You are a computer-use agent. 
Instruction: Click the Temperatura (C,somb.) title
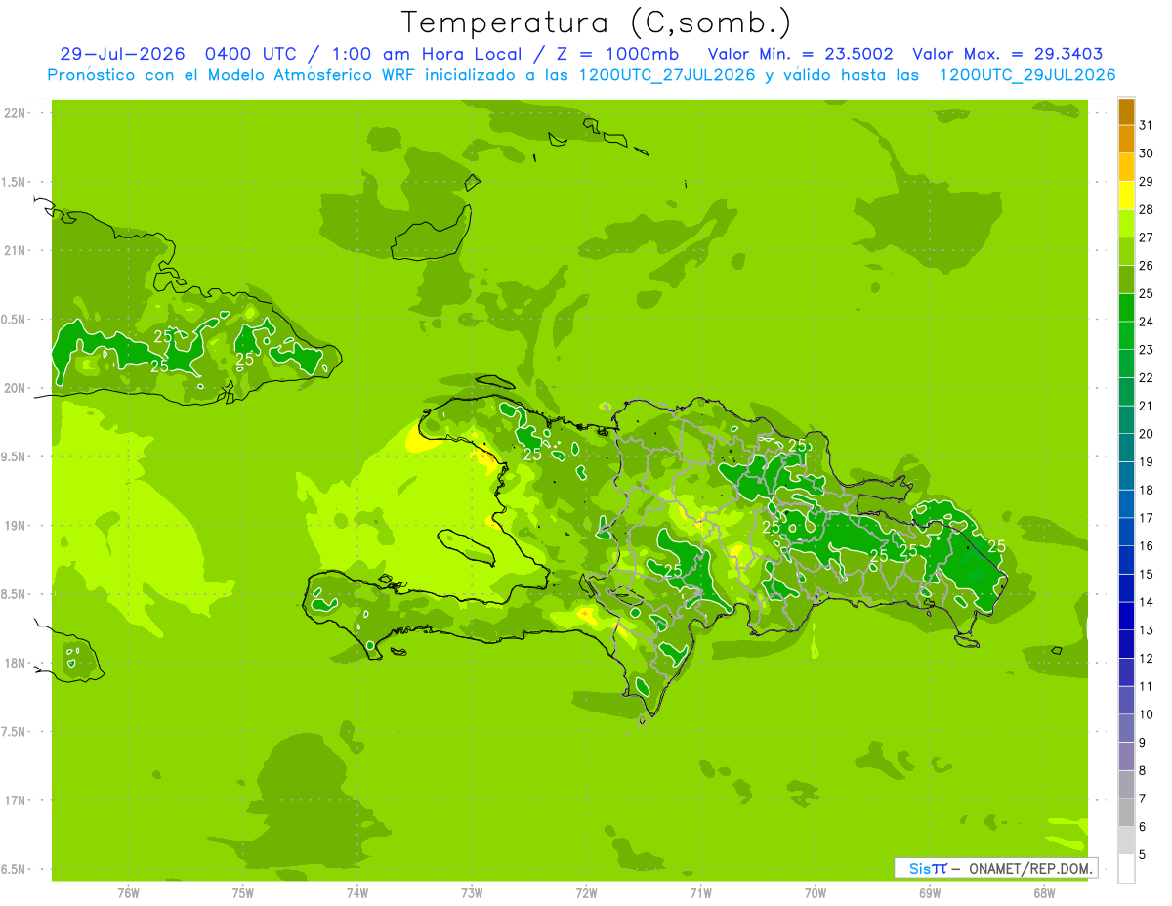point(597,22)
